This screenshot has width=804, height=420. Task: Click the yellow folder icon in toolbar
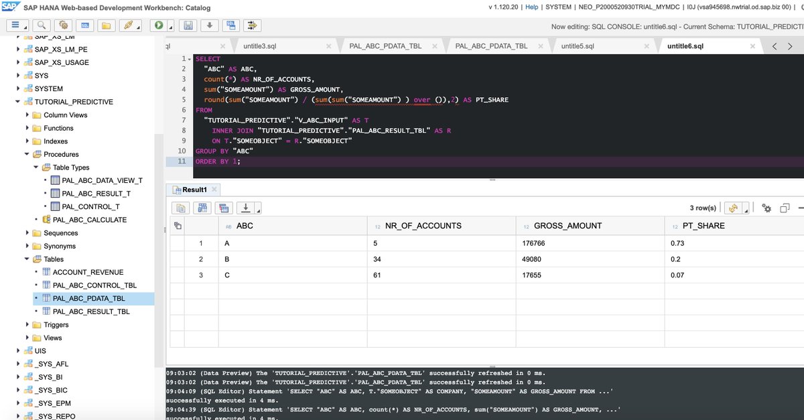point(106,25)
